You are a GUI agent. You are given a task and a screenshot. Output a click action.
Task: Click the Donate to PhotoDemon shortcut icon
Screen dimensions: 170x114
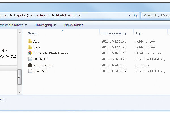click(x=30, y=53)
